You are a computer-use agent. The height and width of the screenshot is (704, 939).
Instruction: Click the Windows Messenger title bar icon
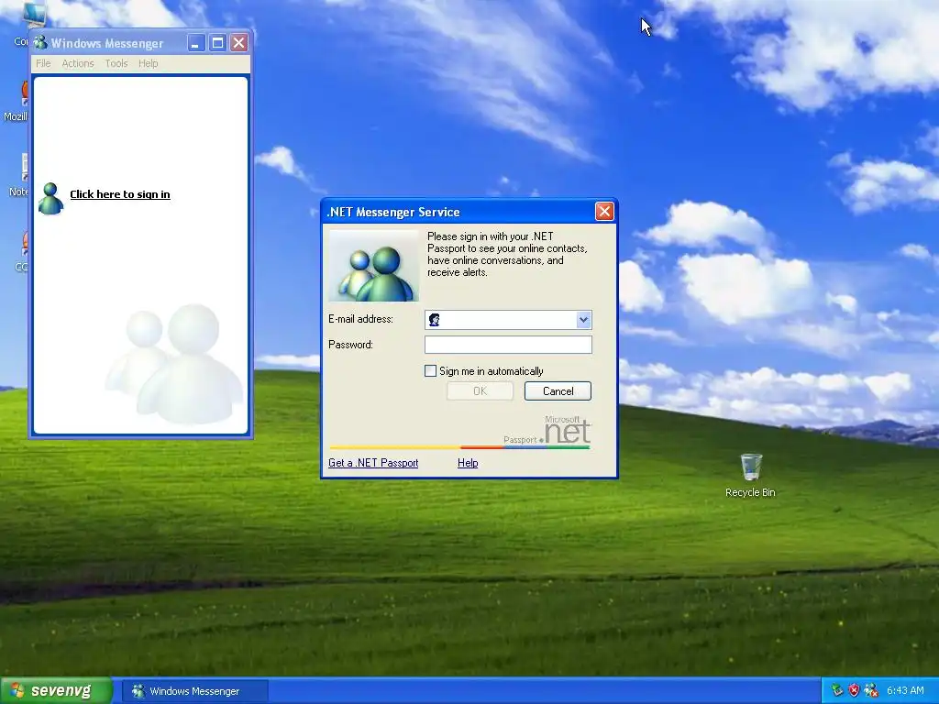click(x=40, y=42)
